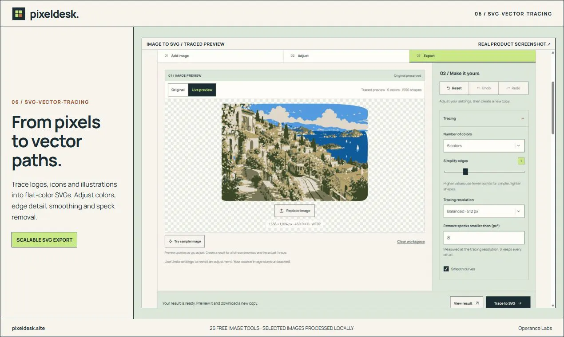Viewport: 564px width, 337px height.
Task: Click the pixeldesk green grid logo
Action: click(x=19, y=14)
